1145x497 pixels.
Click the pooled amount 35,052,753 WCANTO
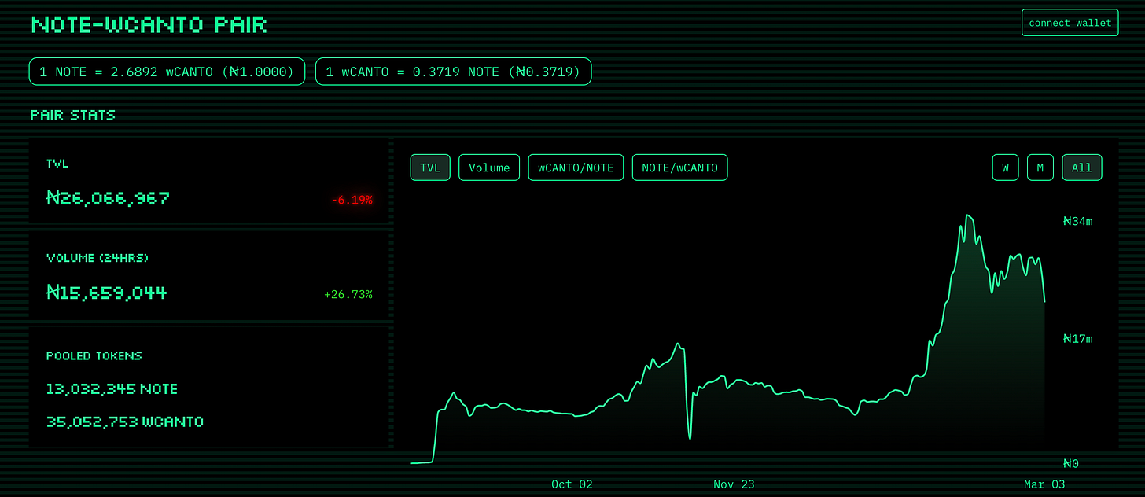(x=124, y=422)
